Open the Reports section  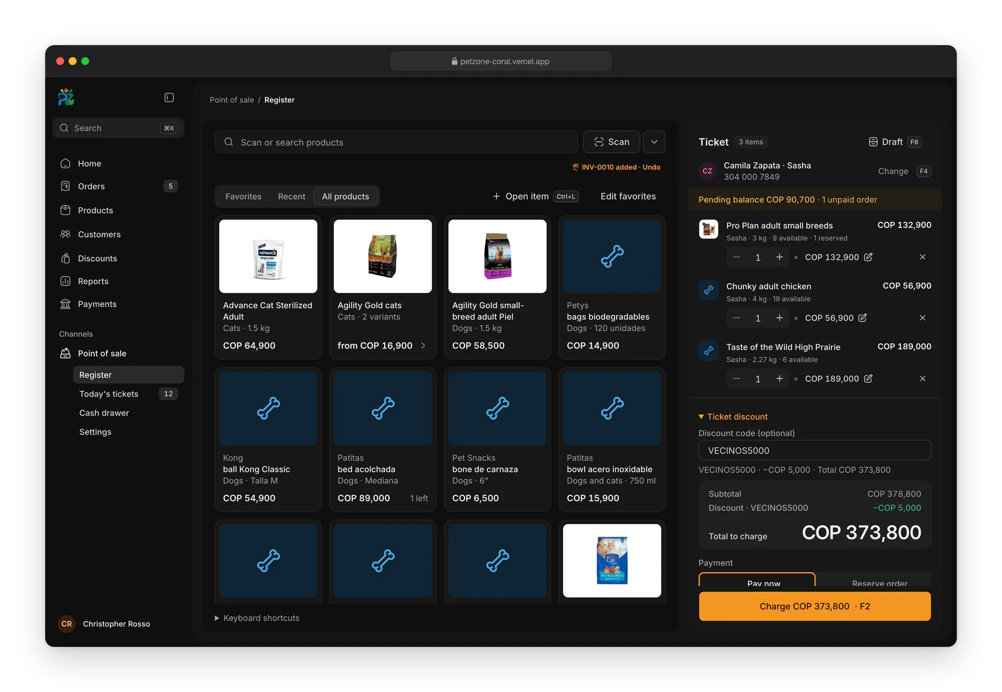(x=118, y=281)
